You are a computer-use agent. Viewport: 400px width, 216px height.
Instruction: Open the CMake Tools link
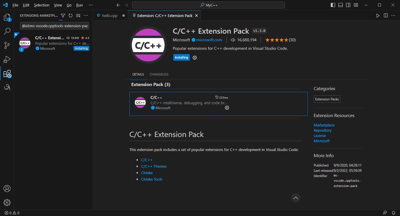point(152,179)
